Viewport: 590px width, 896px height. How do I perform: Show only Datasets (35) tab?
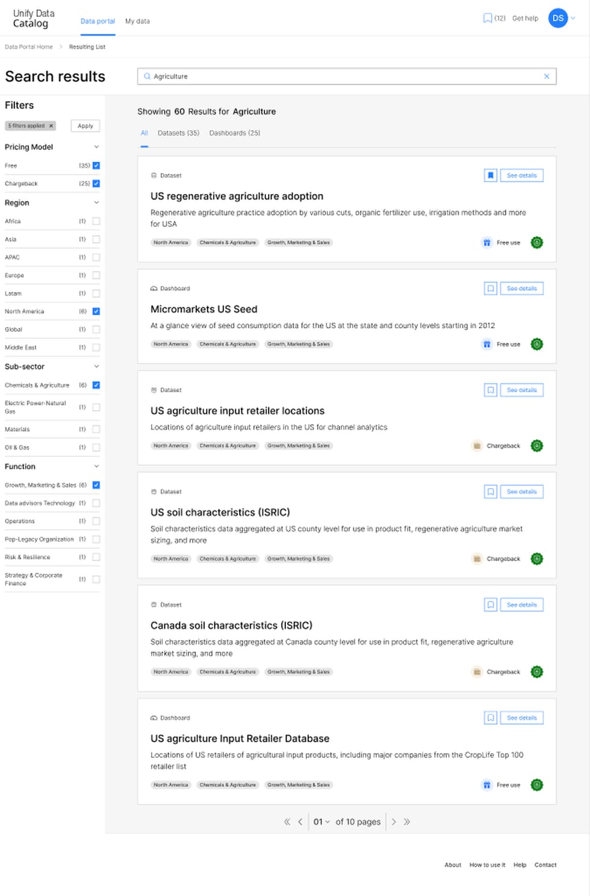pyautogui.click(x=178, y=133)
